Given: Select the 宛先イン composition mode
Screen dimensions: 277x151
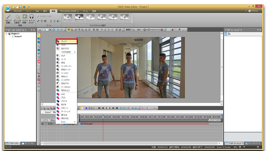Looking at the screenshot, I should pyautogui.click(x=66, y=77).
